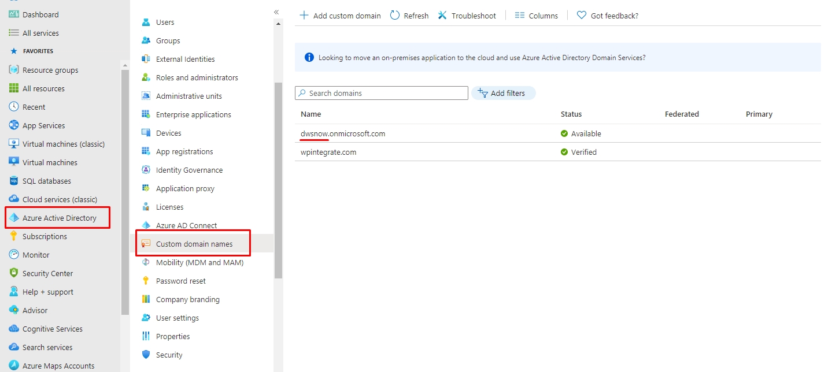Click the Federated column header

(682, 114)
